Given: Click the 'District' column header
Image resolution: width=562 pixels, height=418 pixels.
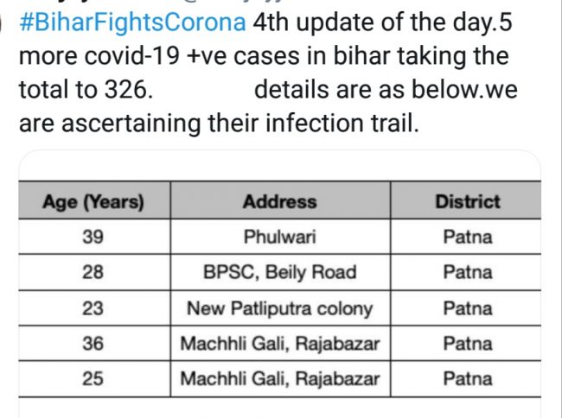Looking at the screenshot, I should tap(467, 202).
